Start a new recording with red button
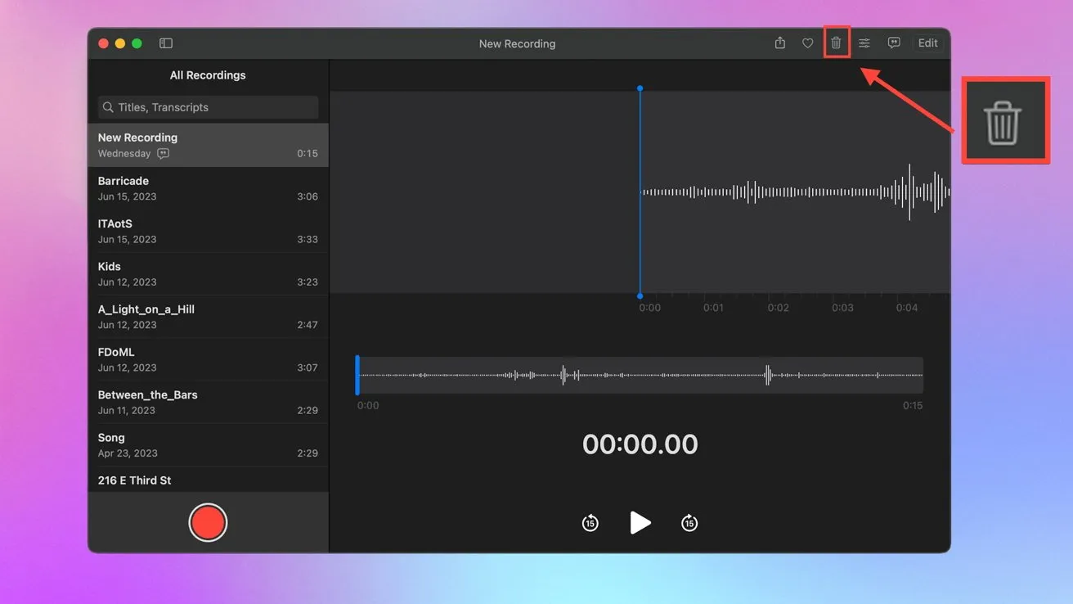 pos(208,523)
